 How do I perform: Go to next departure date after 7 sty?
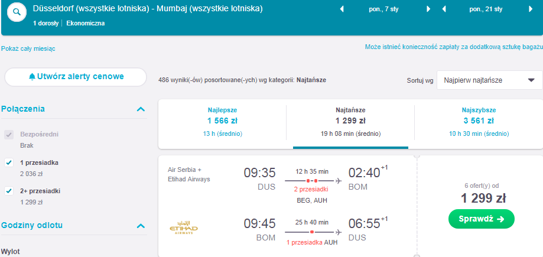(x=428, y=9)
